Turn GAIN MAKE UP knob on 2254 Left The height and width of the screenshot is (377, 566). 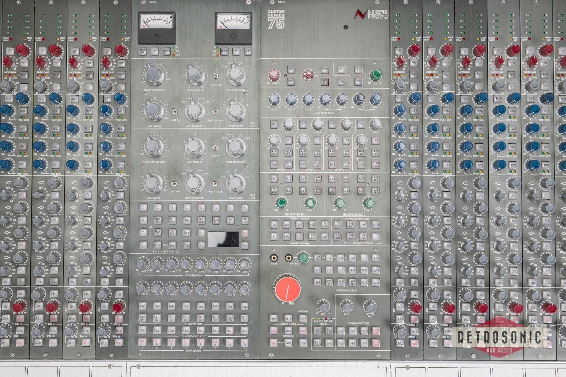[195, 147]
